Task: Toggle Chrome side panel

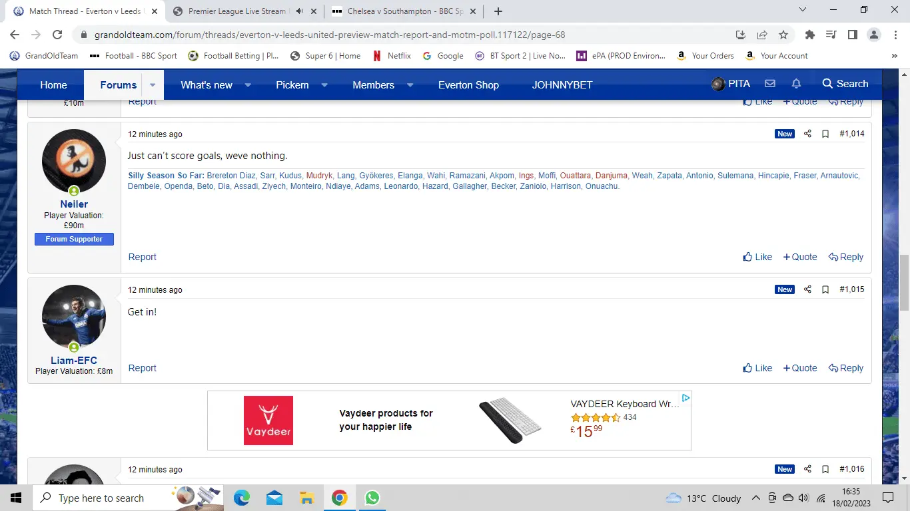Action: coord(852,35)
